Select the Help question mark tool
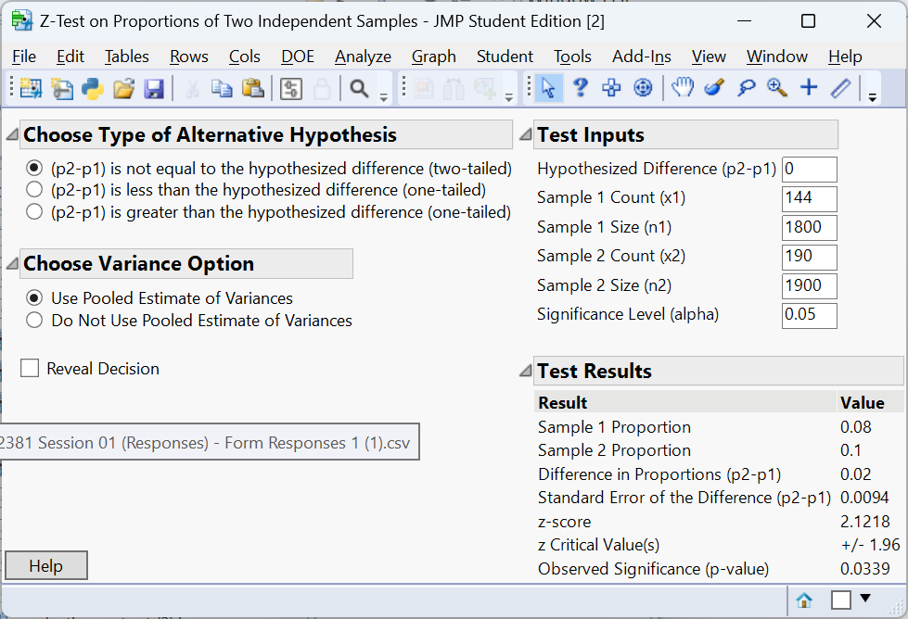This screenshot has height=619, width=908. 581,88
